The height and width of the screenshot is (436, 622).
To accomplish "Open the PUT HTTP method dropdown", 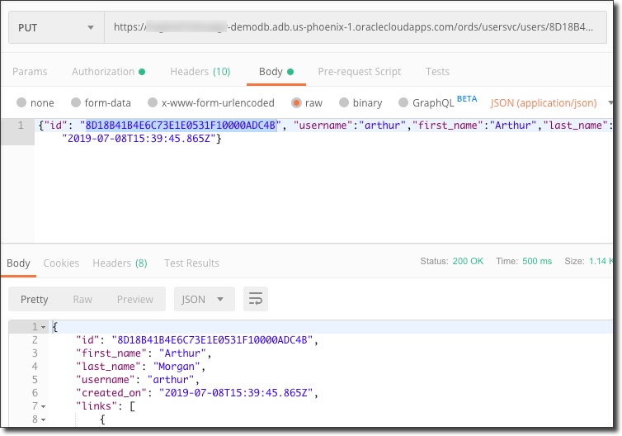I will (56, 27).
